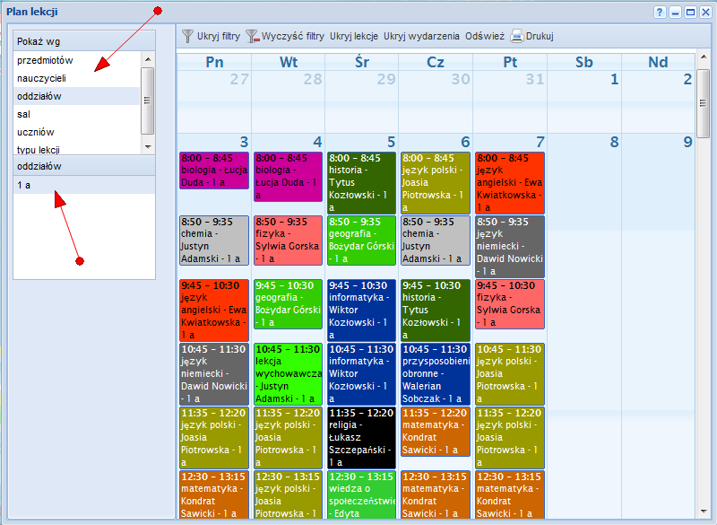Click calendar scroll down arrow
Screen dimensions: 717x525
click(704, 512)
